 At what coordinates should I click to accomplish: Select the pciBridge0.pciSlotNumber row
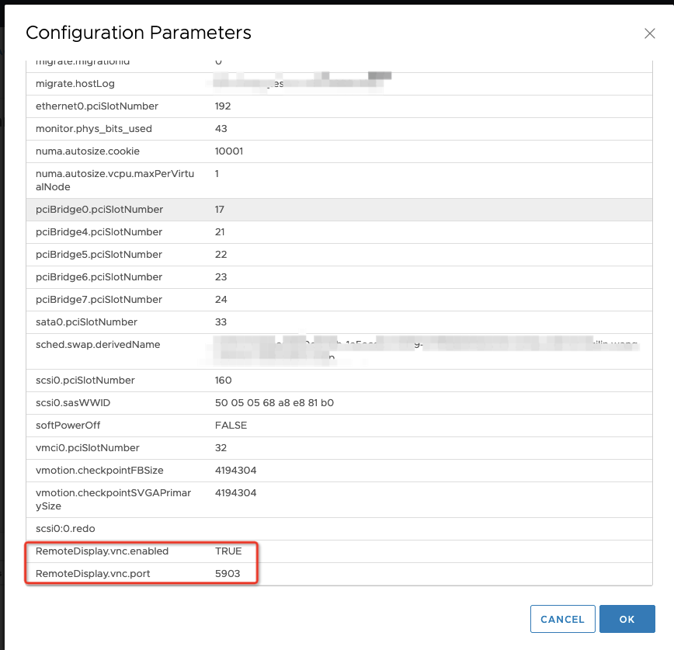point(99,210)
